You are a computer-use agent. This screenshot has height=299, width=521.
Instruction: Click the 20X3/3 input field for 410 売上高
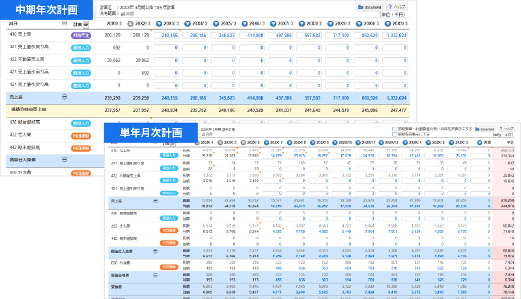click(166, 35)
